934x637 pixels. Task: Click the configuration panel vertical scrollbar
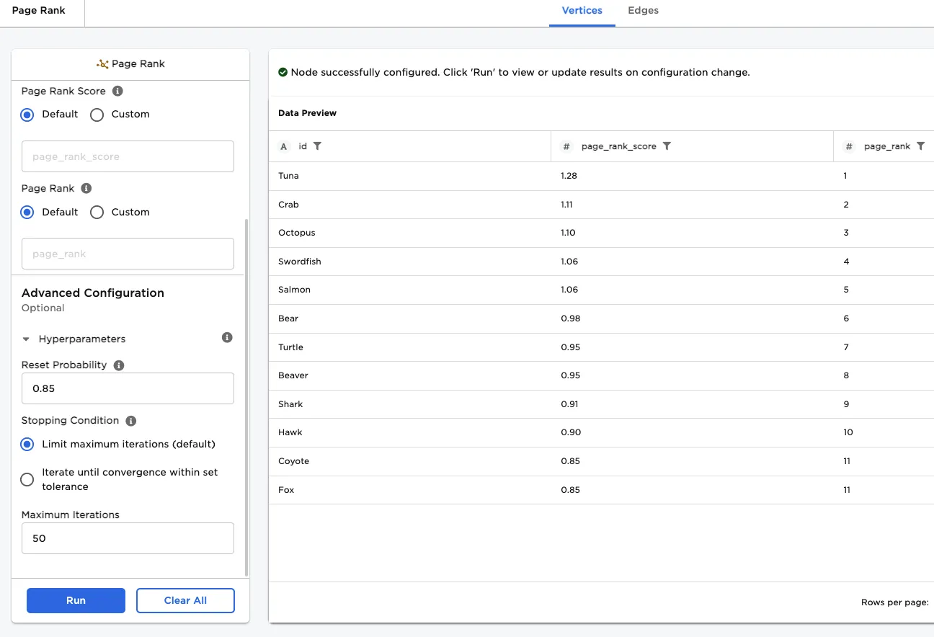coord(246,396)
